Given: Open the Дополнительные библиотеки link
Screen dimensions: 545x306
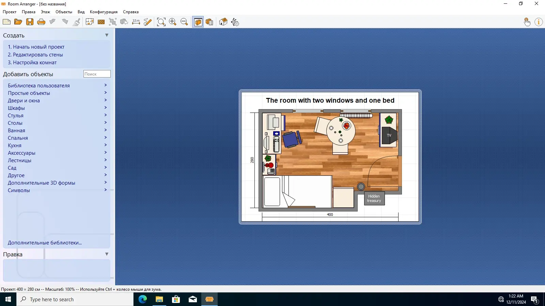Looking at the screenshot, I should (45, 243).
